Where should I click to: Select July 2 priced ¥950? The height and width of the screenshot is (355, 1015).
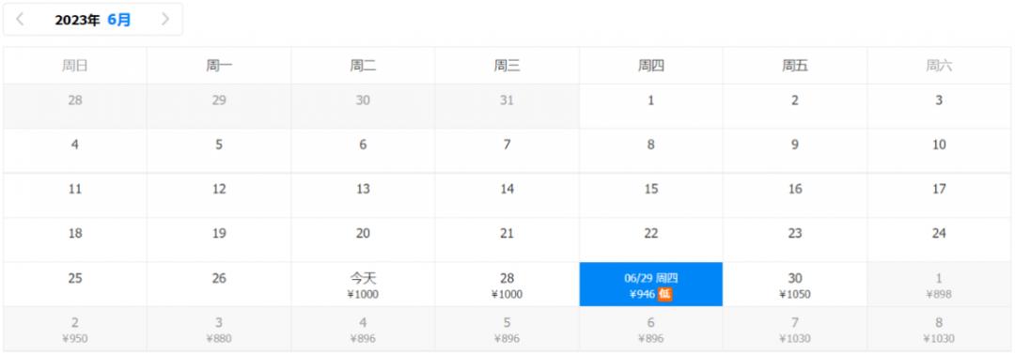pyautogui.click(x=75, y=329)
